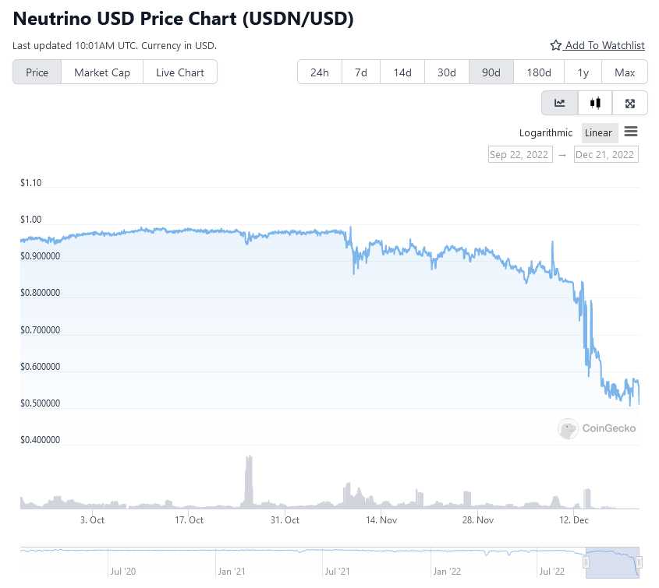Open the end date Dec 21, 2022 field
The image size is (659, 588).
pyautogui.click(x=605, y=154)
